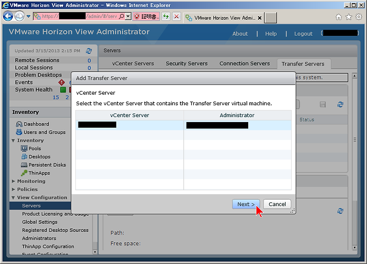Screen dimensions: 367x264
Task: Click the browser Forward button
Action: click(19, 16)
